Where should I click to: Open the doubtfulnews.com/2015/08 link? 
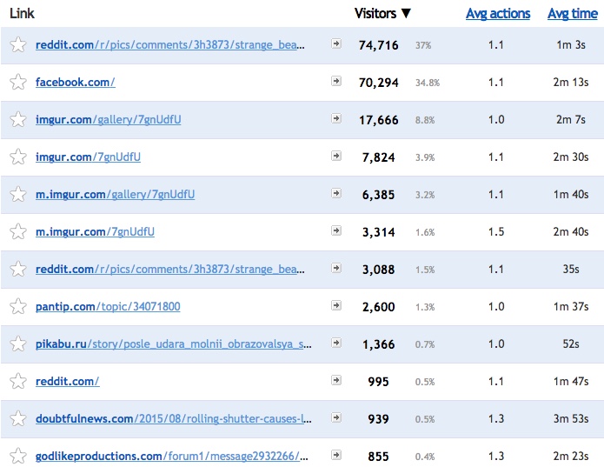pos(173,419)
